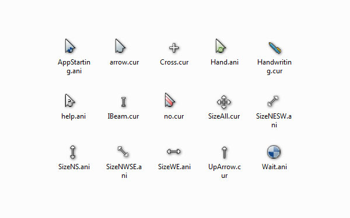The image size is (350, 218).
Task: Click the 'SizeNESW.ani' file name
Action: pyautogui.click(x=274, y=120)
